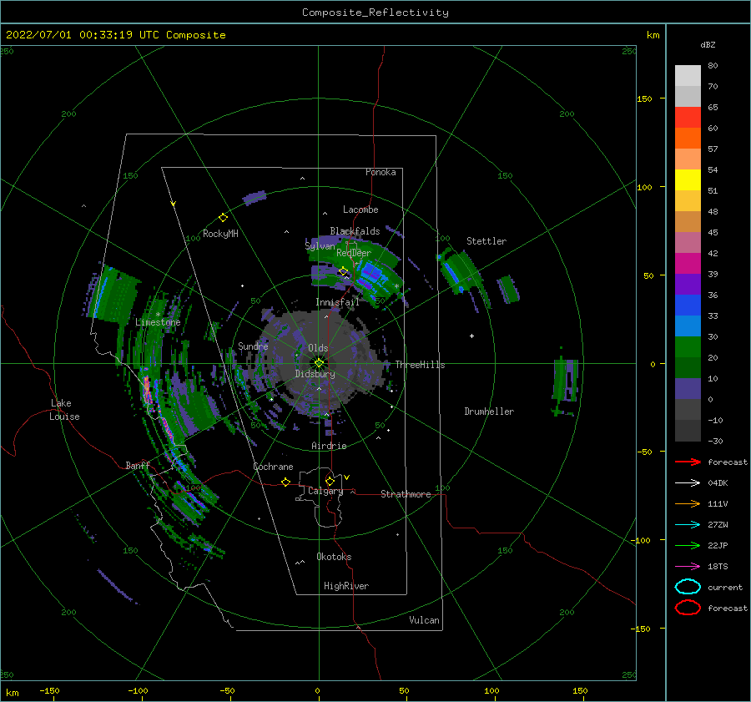Click the Strathmore label
751x702 pixels.
click(406, 494)
